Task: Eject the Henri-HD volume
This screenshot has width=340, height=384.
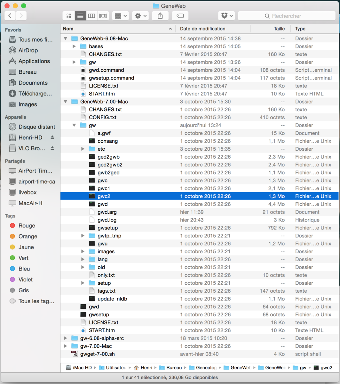Action: coord(52,138)
